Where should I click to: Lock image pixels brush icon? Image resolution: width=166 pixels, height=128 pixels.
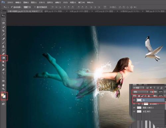142,96
